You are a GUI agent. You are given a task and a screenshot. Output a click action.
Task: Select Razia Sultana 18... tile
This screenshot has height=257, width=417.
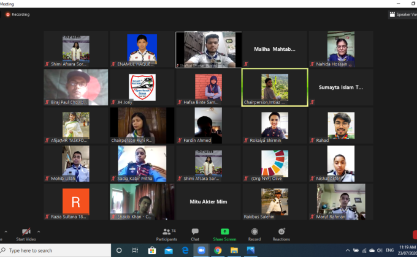click(76, 202)
